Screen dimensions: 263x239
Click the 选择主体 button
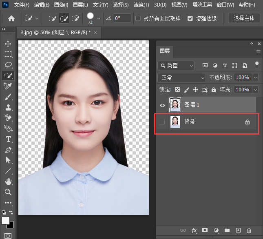tap(244, 18)
